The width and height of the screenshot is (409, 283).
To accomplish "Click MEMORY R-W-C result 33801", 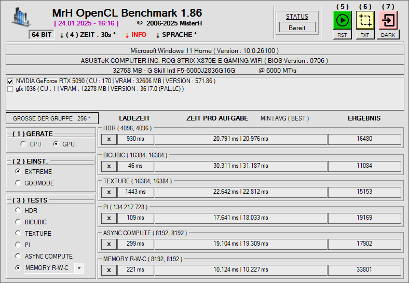I will (364, 270).
